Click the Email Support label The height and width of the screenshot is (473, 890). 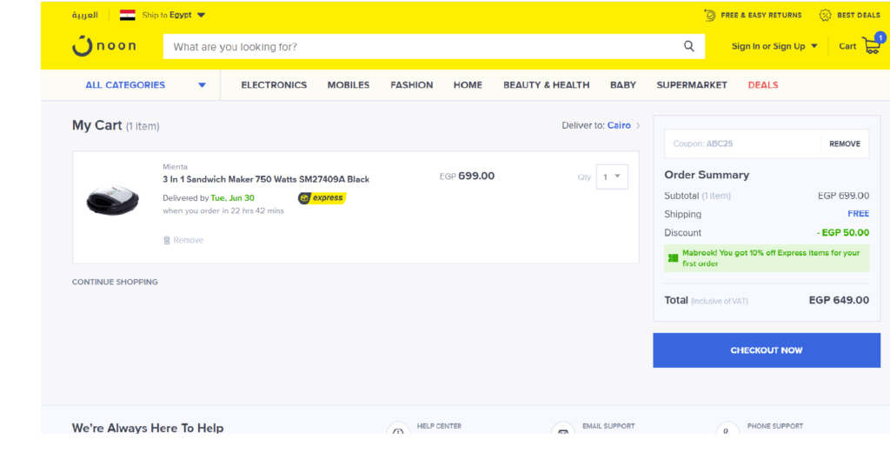(x=608, y=426)
